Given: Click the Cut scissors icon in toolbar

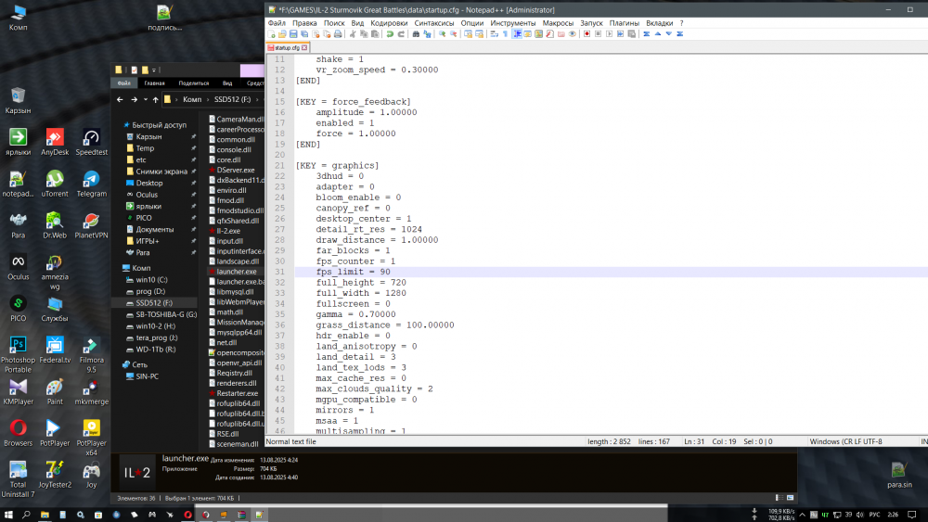Looking at the screenshot, I should 352,34.
